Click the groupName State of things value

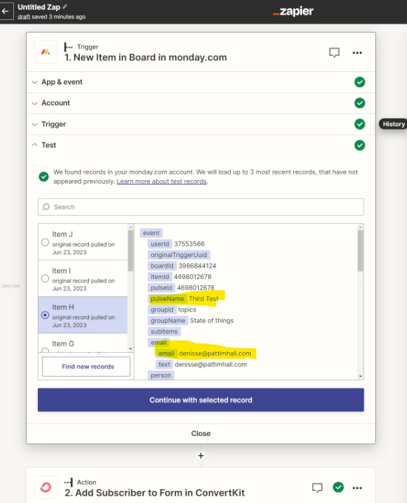point(211,320)
